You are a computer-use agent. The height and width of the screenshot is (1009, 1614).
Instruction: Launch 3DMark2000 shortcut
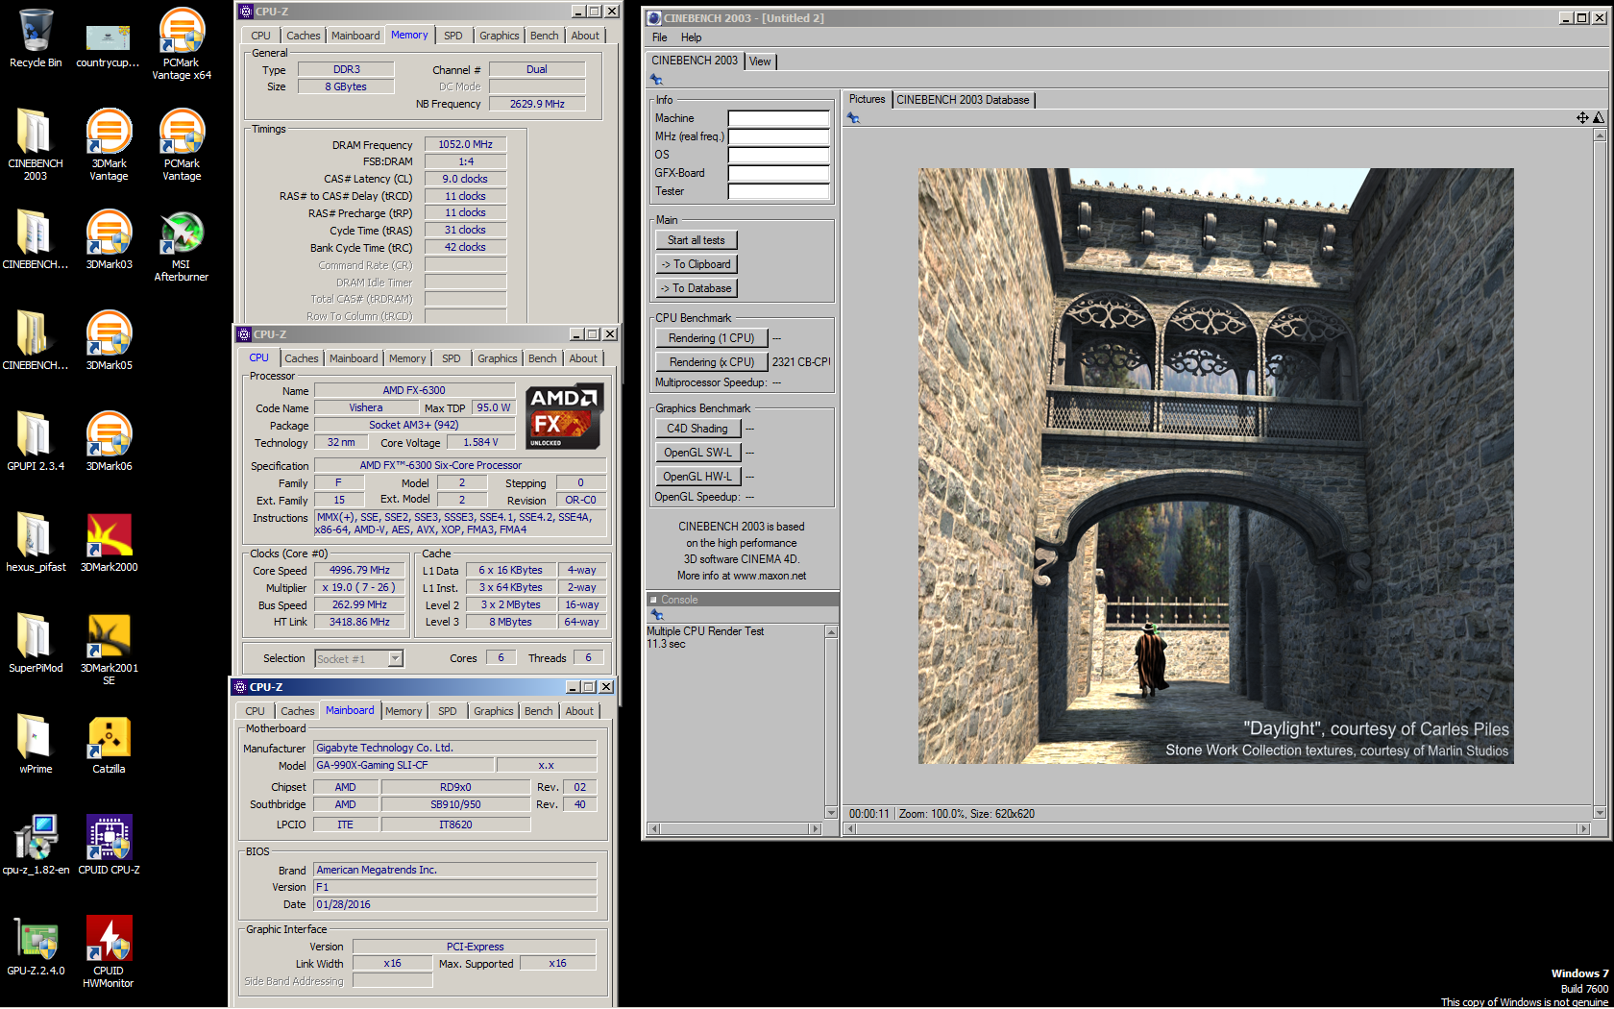point(109,543)
